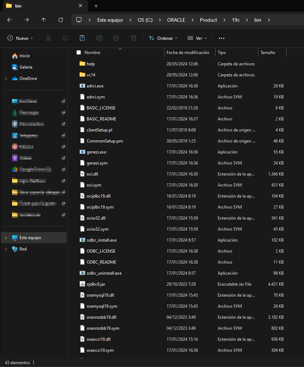Select the orannzsbb19.sym file

tap(103, 328)
